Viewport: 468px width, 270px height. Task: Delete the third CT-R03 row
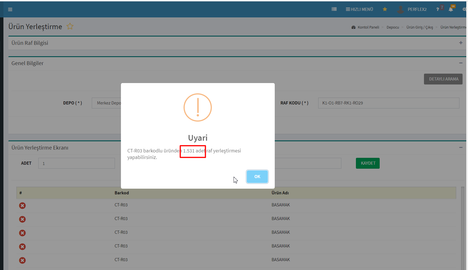pos(22,233)
